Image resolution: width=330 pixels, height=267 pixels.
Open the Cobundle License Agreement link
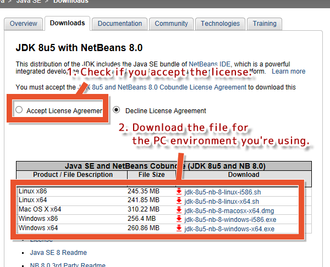coord(162,87)
